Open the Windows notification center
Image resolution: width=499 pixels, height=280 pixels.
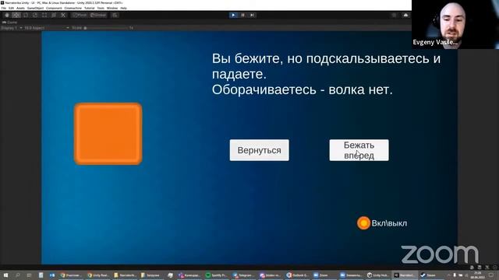[491, 275]
